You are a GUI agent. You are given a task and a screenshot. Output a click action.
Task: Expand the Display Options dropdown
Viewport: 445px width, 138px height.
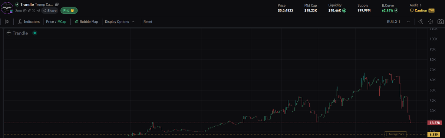[x=120, y=22]
